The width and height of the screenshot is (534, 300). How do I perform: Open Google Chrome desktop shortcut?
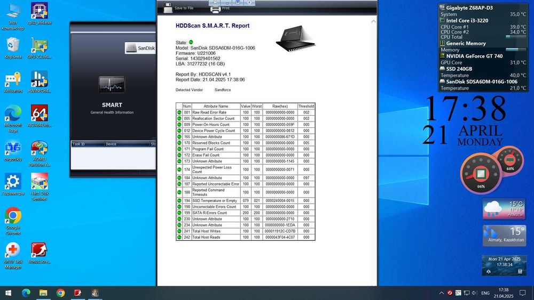click(x=13, y=221)
